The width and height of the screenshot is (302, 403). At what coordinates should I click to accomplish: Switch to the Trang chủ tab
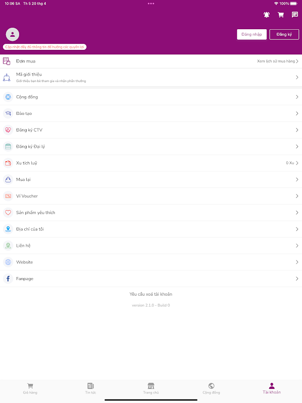pos(151,388)
